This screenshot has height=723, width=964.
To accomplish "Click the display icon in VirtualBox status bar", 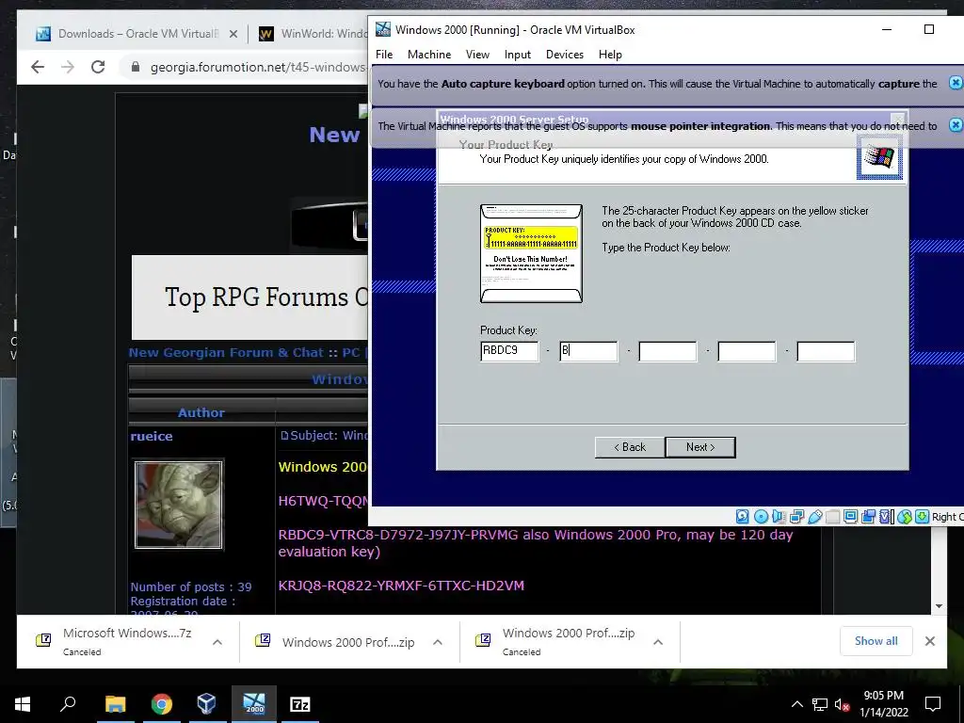I will (850, 517).
